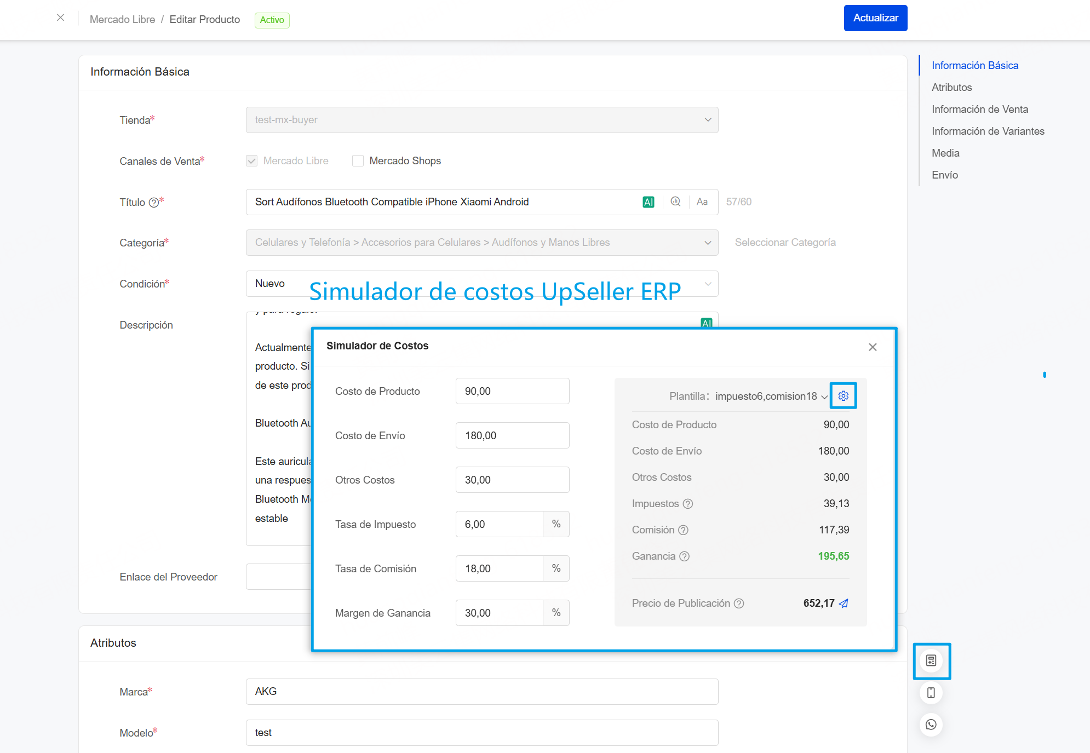The width and height of the screenshot is (1090, 753).
Task: Open cost template settings via gear icon
Action: click(x=844, y=395)
